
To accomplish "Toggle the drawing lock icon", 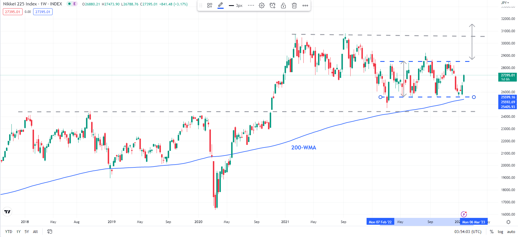I will click(283, 5).
